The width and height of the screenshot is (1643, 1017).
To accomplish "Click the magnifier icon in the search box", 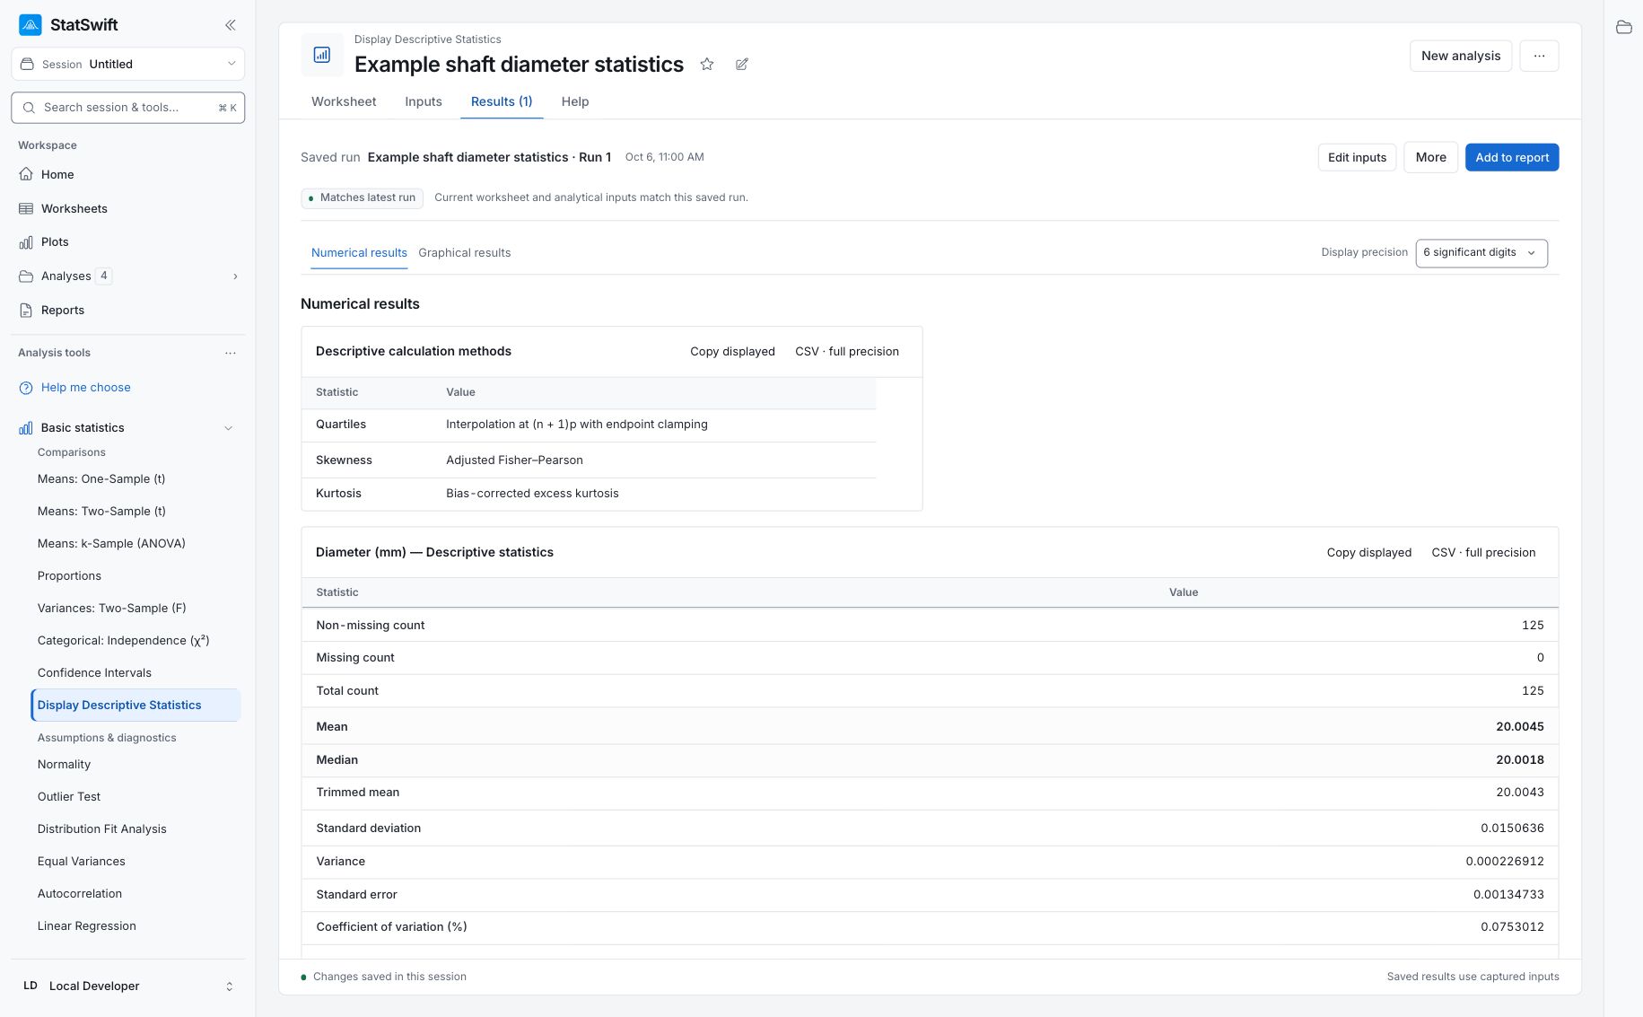I will [29, 108].
